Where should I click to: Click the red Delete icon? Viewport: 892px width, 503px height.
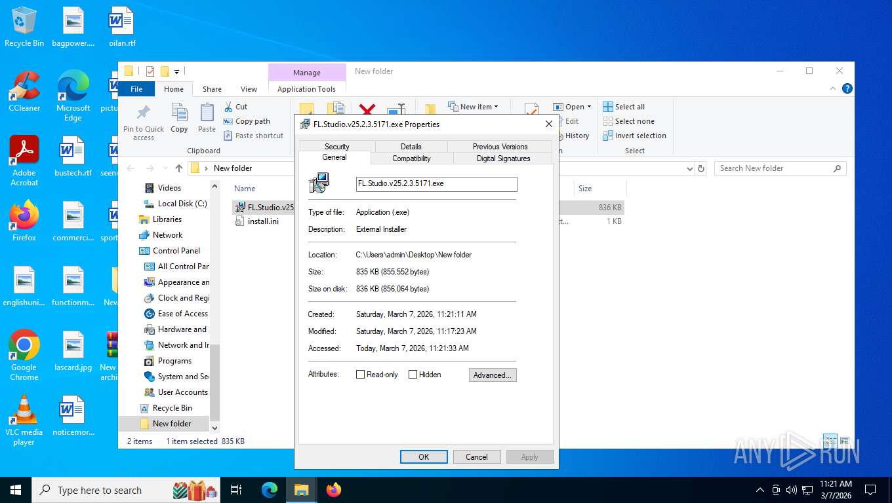coord(367,111)
